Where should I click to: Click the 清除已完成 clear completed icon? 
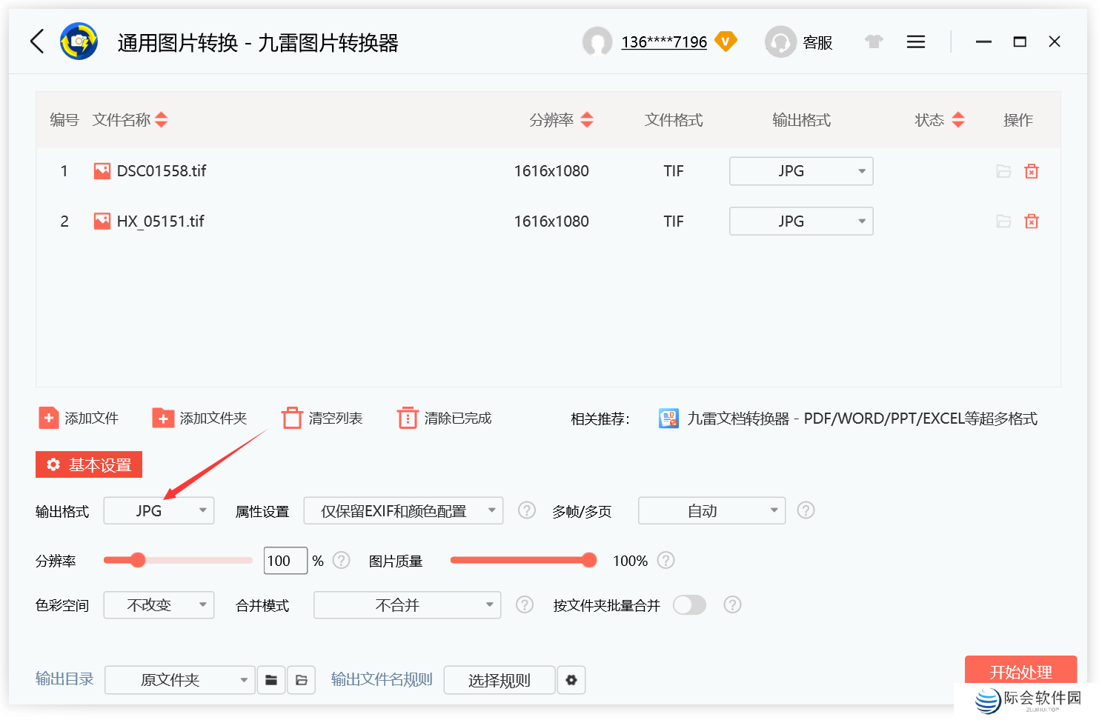[408, 417]
